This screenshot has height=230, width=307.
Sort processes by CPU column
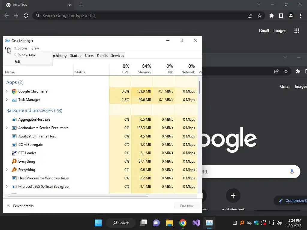click(120, 69)
